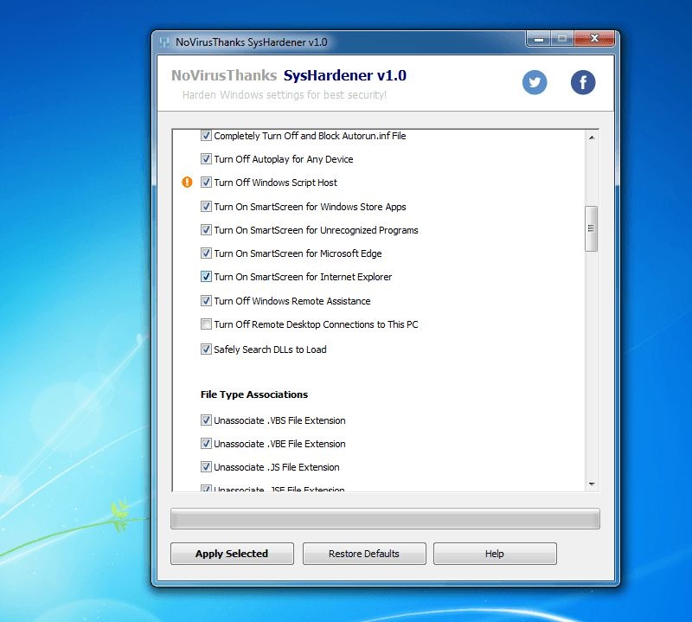
Task: Click the SysHardener icon in the title bar
Action: click(x=164, y=41)
